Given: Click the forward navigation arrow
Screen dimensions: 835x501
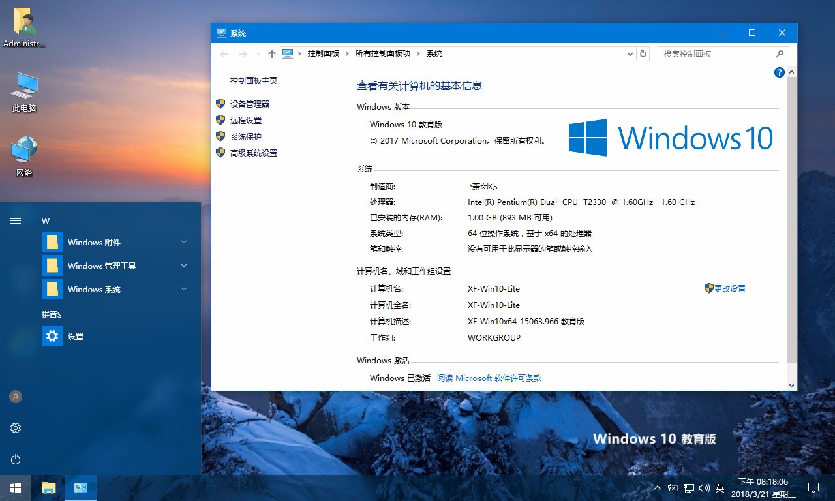Looking at the screenshot, I should [243, 53].
